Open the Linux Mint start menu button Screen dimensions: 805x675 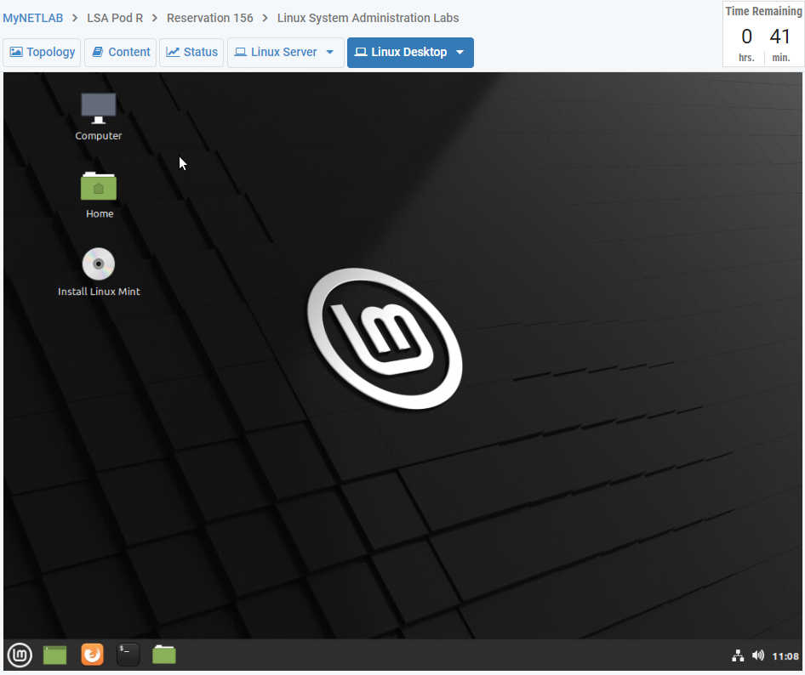20,655
